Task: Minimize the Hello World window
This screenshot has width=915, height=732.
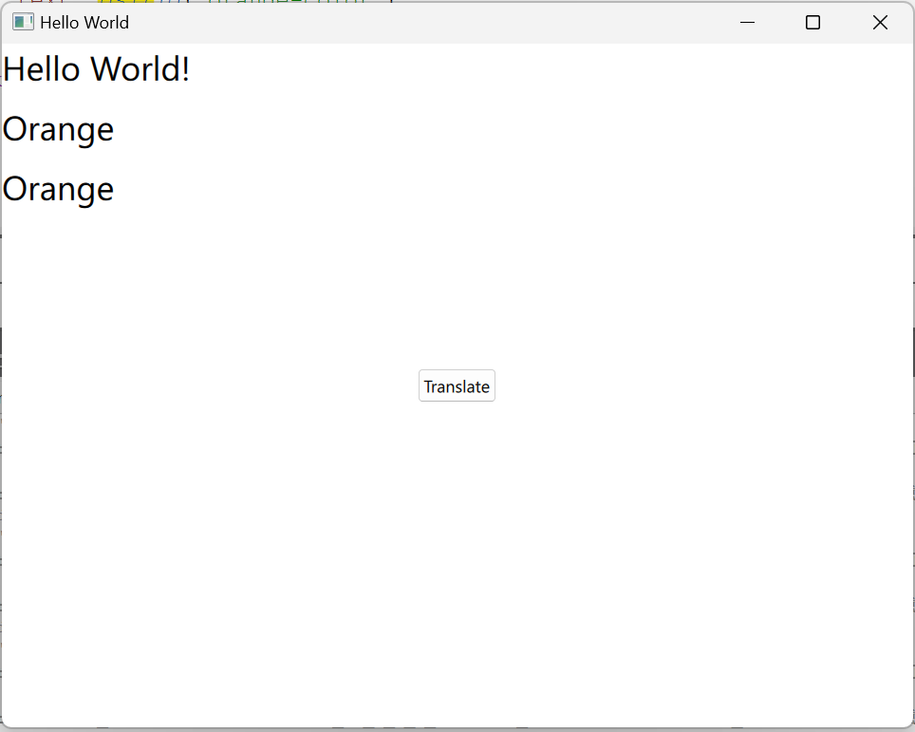Action: (747, 23)
